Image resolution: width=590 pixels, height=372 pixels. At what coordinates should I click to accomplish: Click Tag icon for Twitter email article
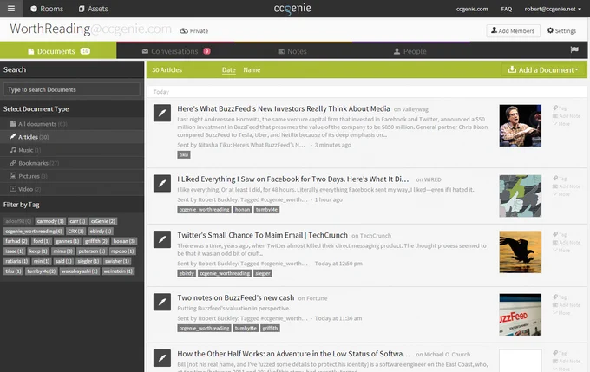click(560, 235)
